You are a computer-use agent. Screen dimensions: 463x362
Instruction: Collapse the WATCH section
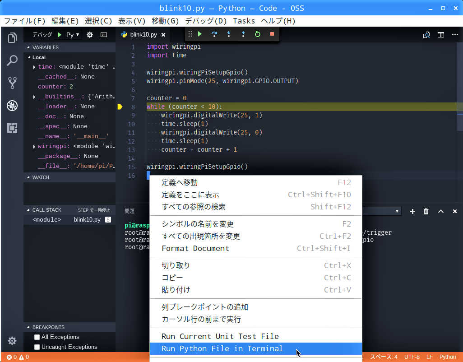(x=69, y=177)
